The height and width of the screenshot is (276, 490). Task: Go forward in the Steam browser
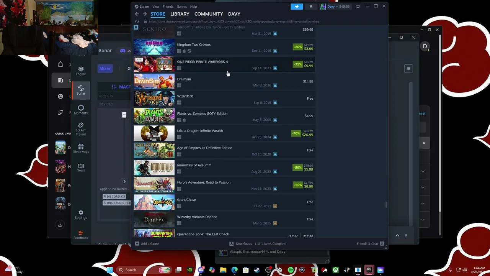145,14
